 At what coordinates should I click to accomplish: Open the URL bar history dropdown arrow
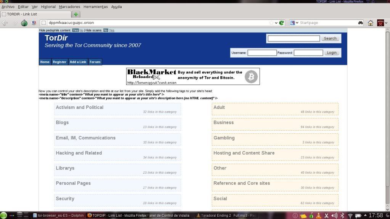276,23
